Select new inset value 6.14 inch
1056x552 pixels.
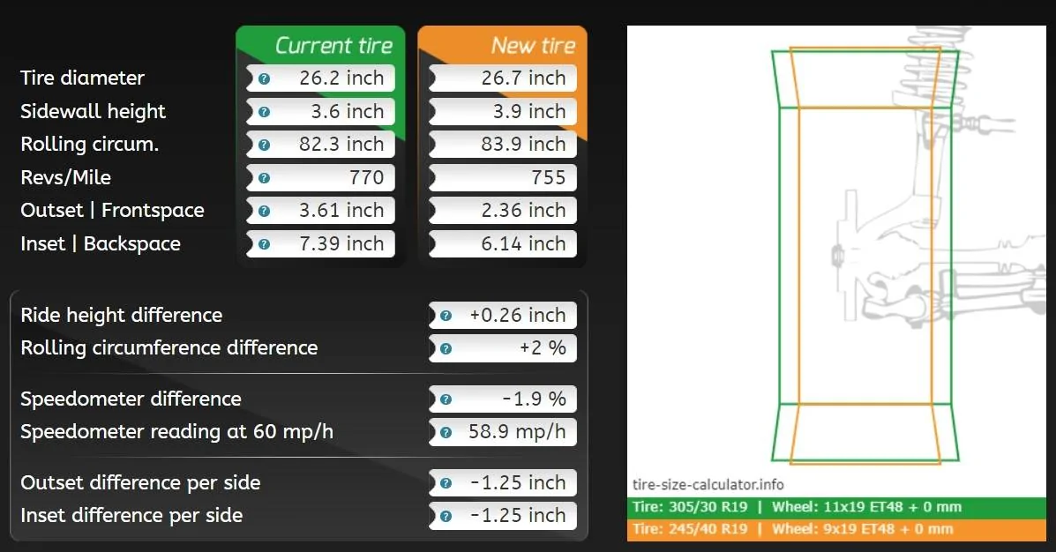[x=503, y=243]
